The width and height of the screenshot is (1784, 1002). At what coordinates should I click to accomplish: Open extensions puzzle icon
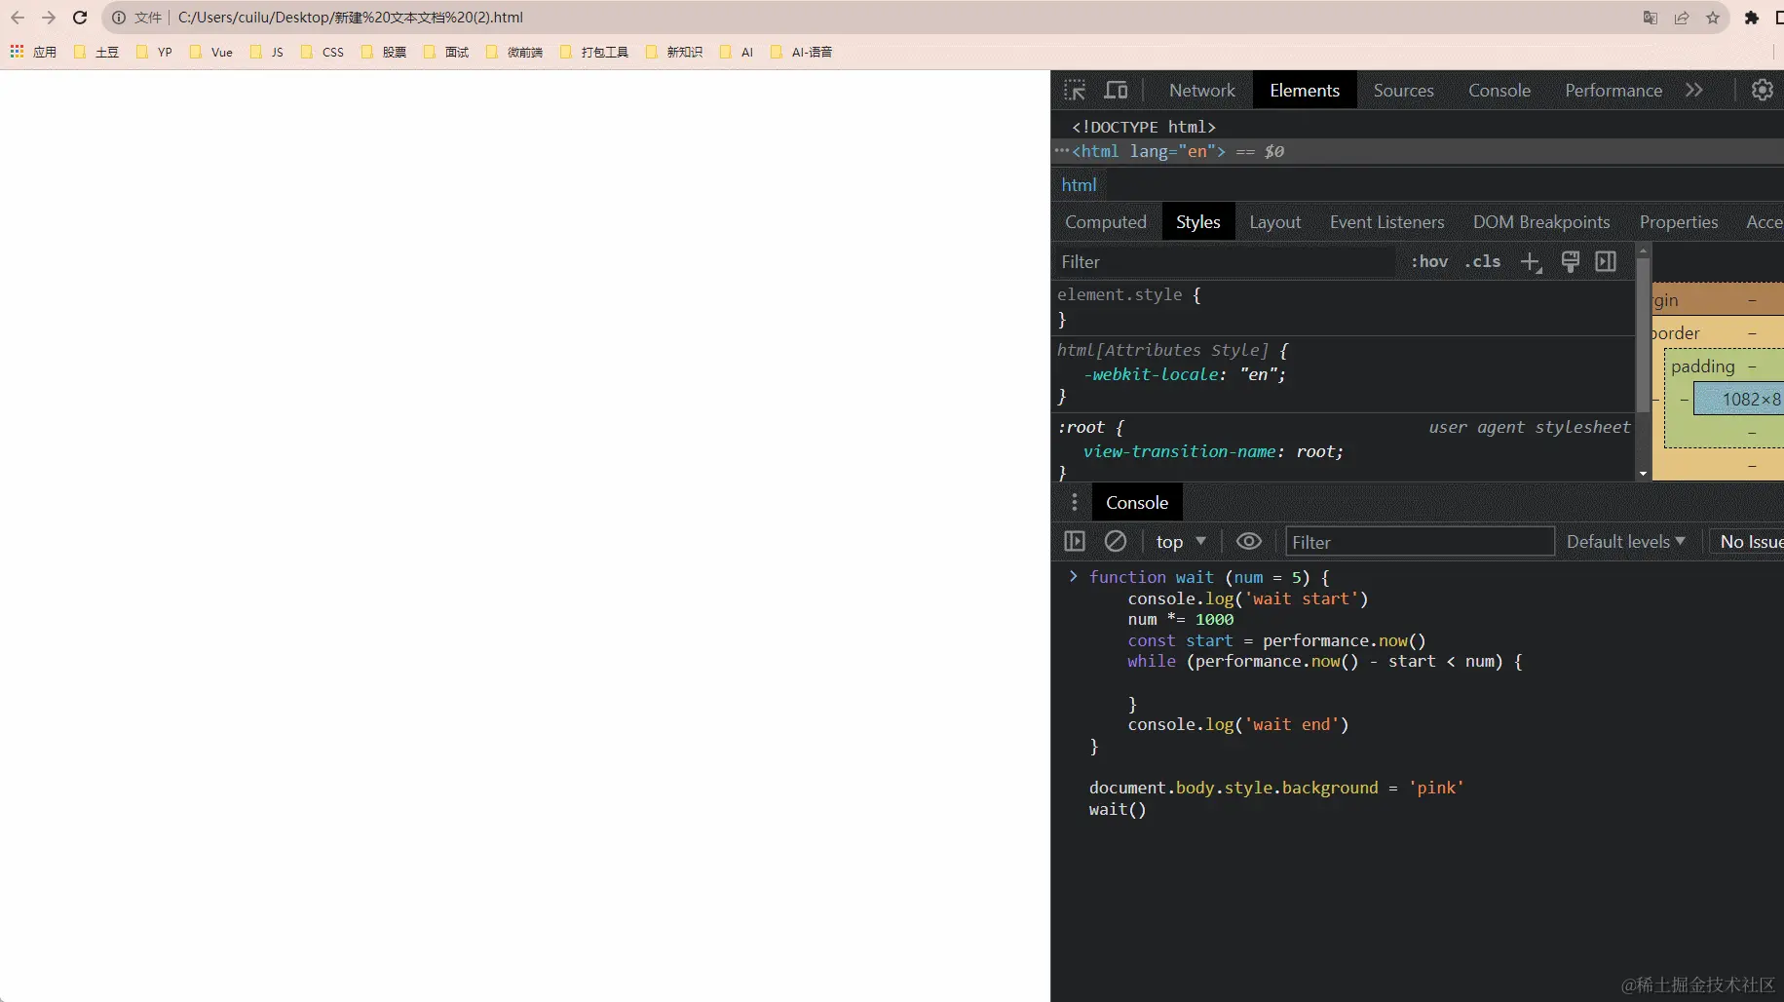[1752, 18]
